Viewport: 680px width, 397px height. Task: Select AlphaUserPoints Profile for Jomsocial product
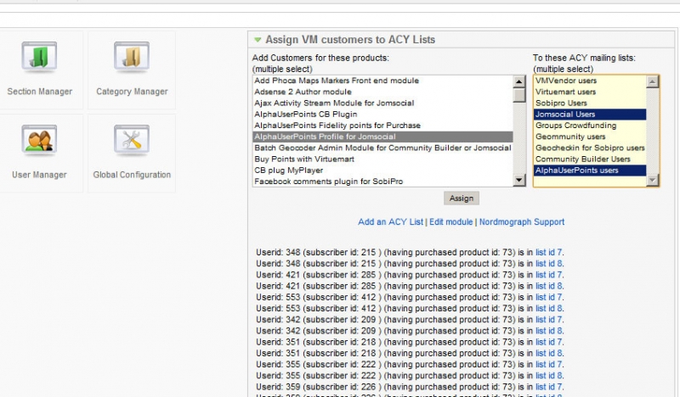tap(382, 137)
